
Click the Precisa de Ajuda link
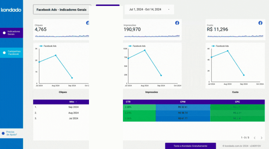coord(12,133)
